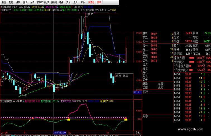Click the DH: 85.70 indicator label
The image size is (211, 136).
pos(78,7)
